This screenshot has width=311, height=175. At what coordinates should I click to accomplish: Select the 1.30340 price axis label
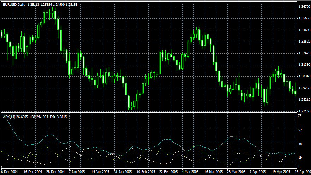point(304,76)
